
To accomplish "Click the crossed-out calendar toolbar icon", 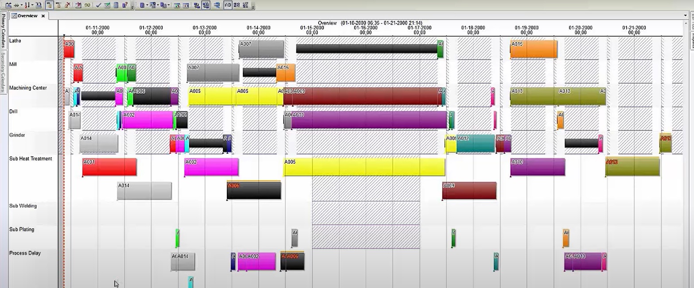I will tap(79, 5).
